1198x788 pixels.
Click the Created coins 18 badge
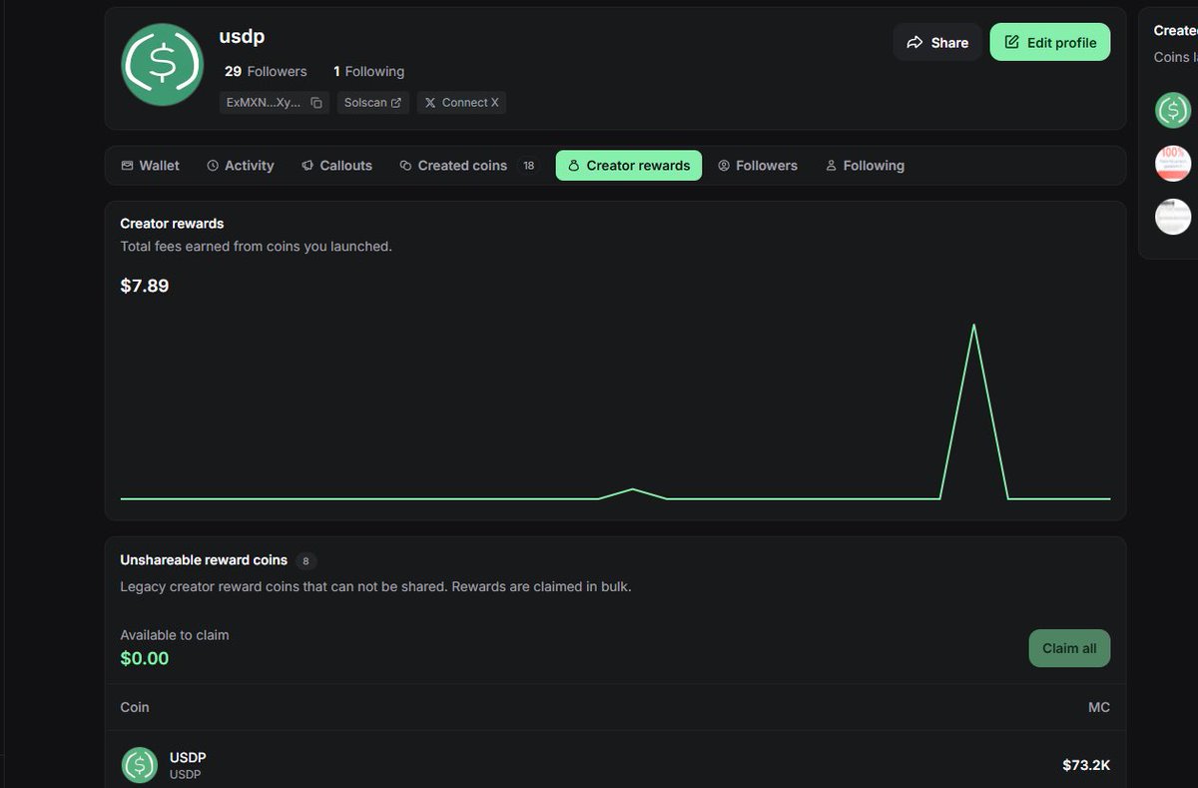(529, 166)
